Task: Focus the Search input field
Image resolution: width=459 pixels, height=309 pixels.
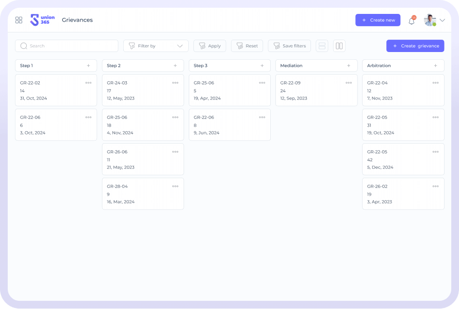Action: click(x=67, y=46)
